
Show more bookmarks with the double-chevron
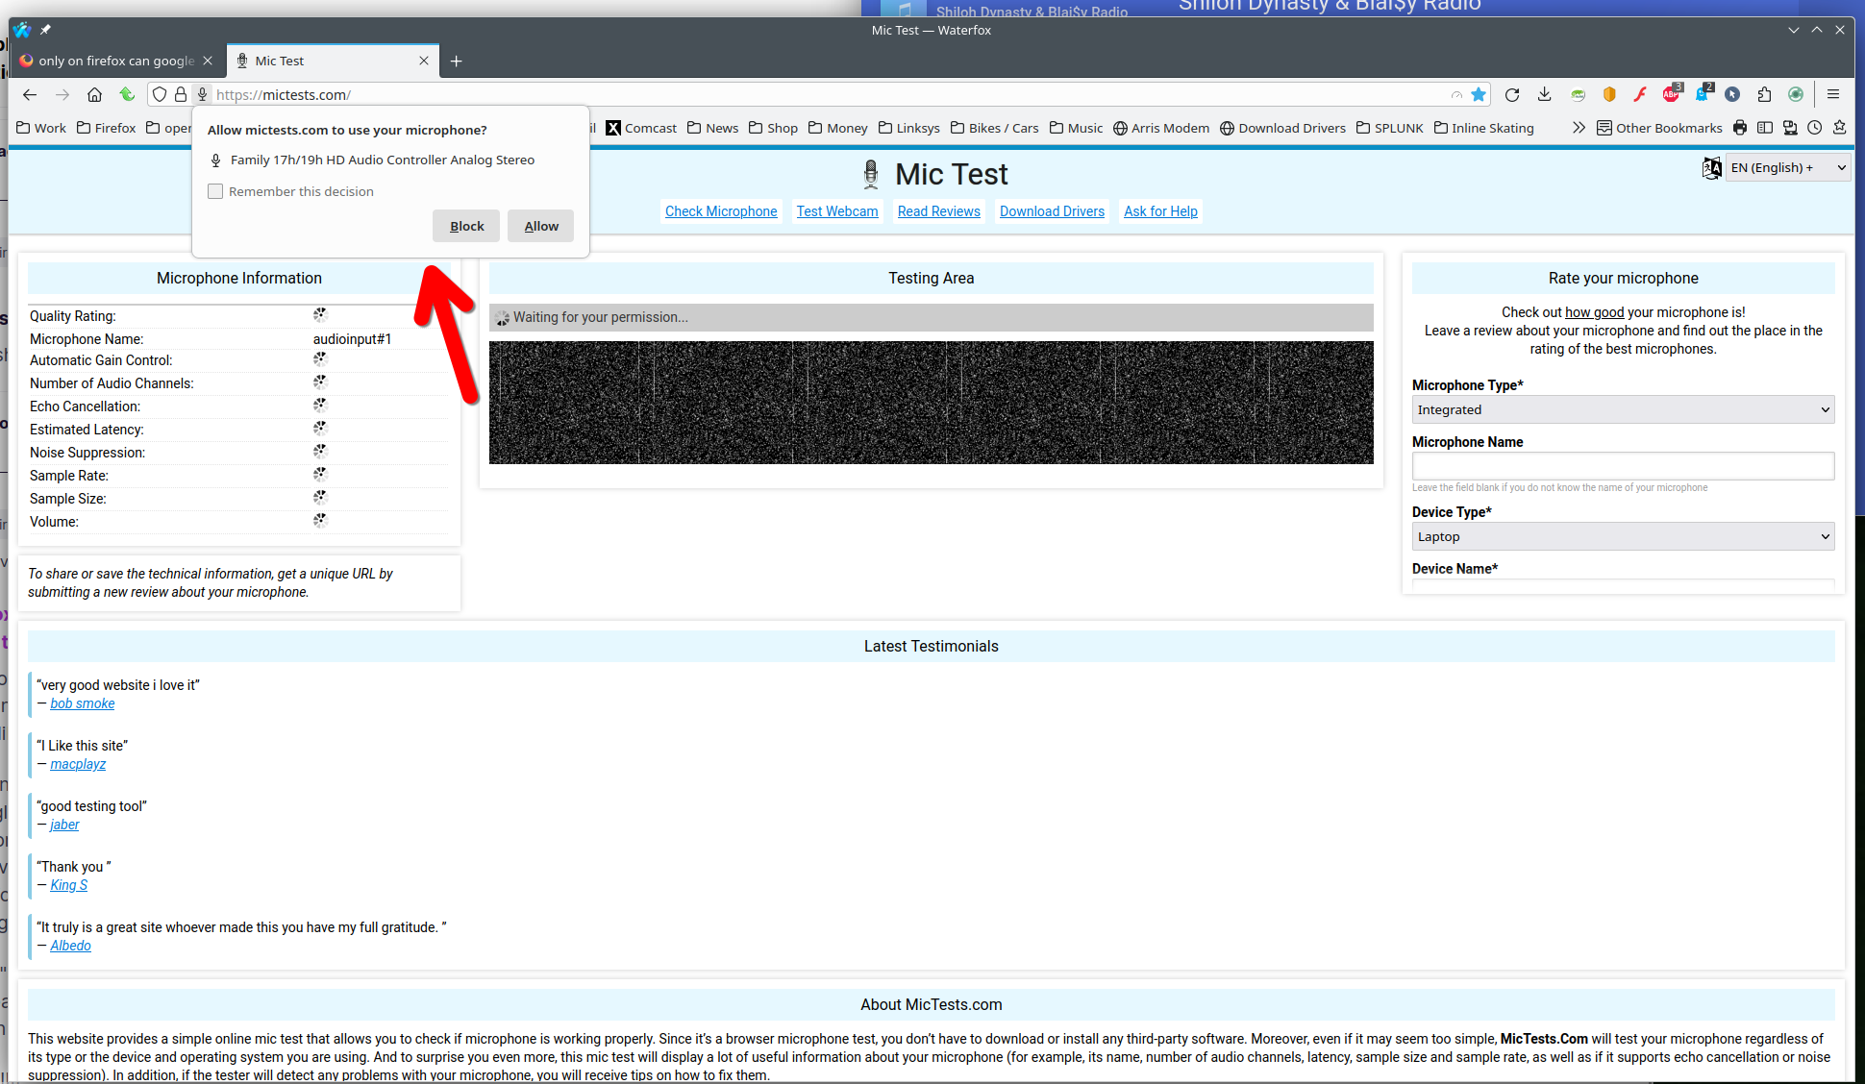pos(1579,128)
